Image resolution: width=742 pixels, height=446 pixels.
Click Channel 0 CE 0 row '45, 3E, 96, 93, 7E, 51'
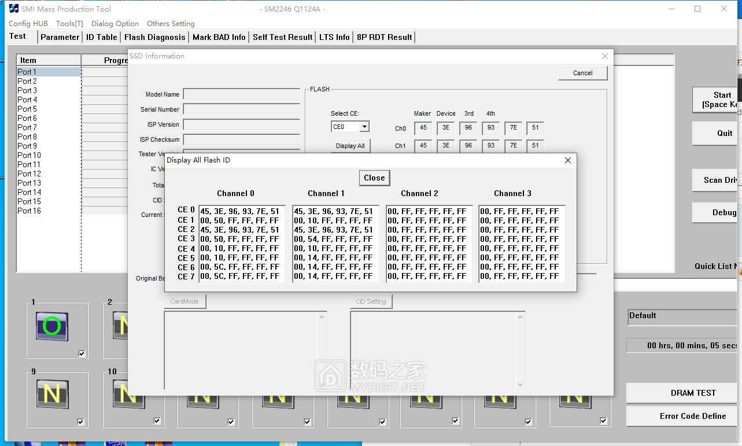[x=240, y=211]
